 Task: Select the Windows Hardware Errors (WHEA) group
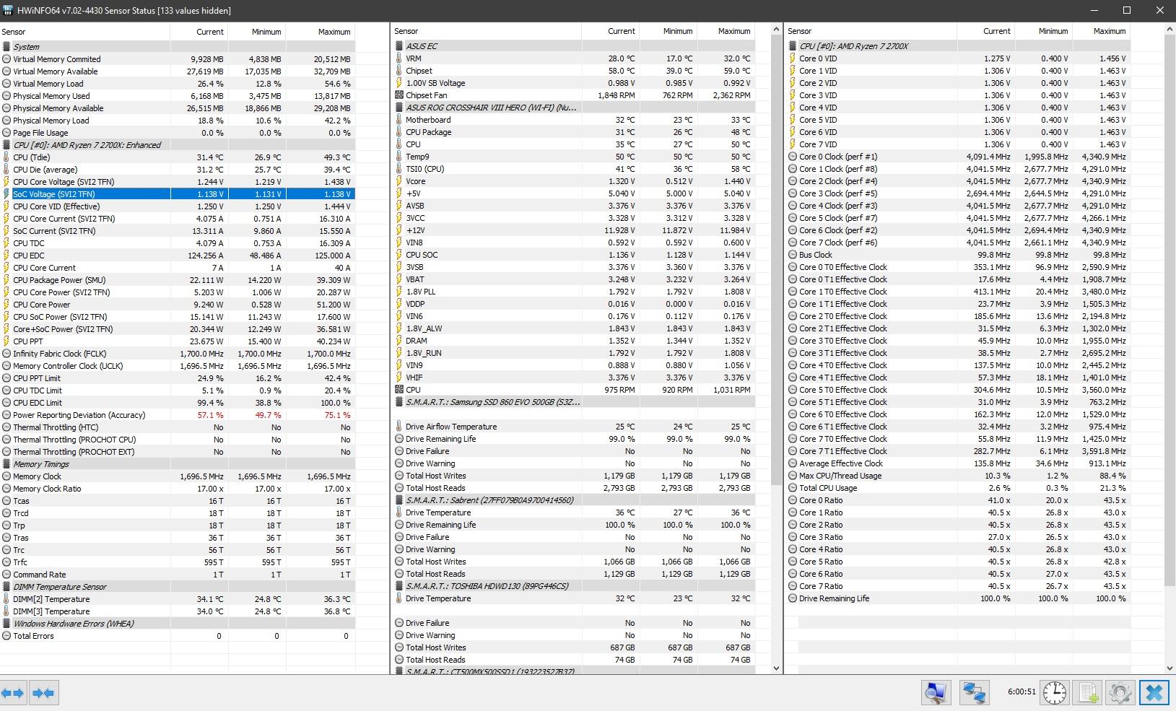click(x=178, y=624)
